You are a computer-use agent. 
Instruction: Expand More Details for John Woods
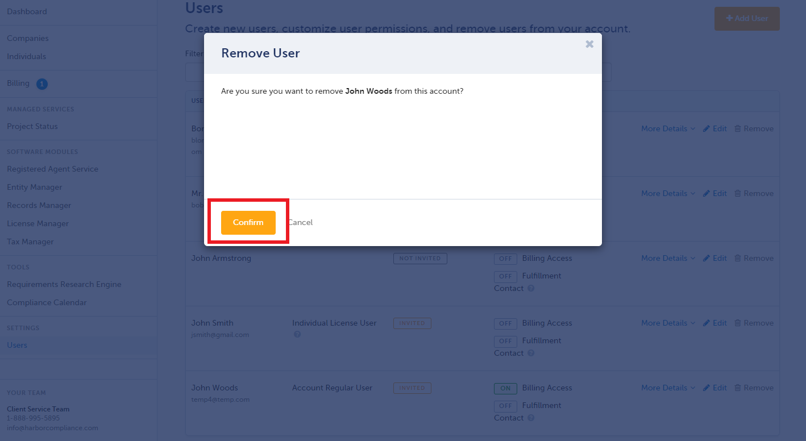[668, 388]
